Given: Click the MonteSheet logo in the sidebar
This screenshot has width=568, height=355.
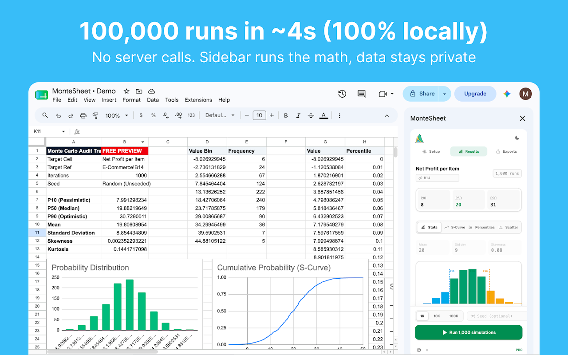Looking at the screenshot, I should [x=420, y=138].
